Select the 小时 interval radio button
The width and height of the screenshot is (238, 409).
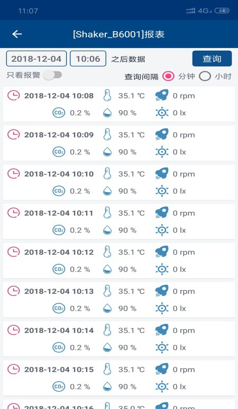205,76
